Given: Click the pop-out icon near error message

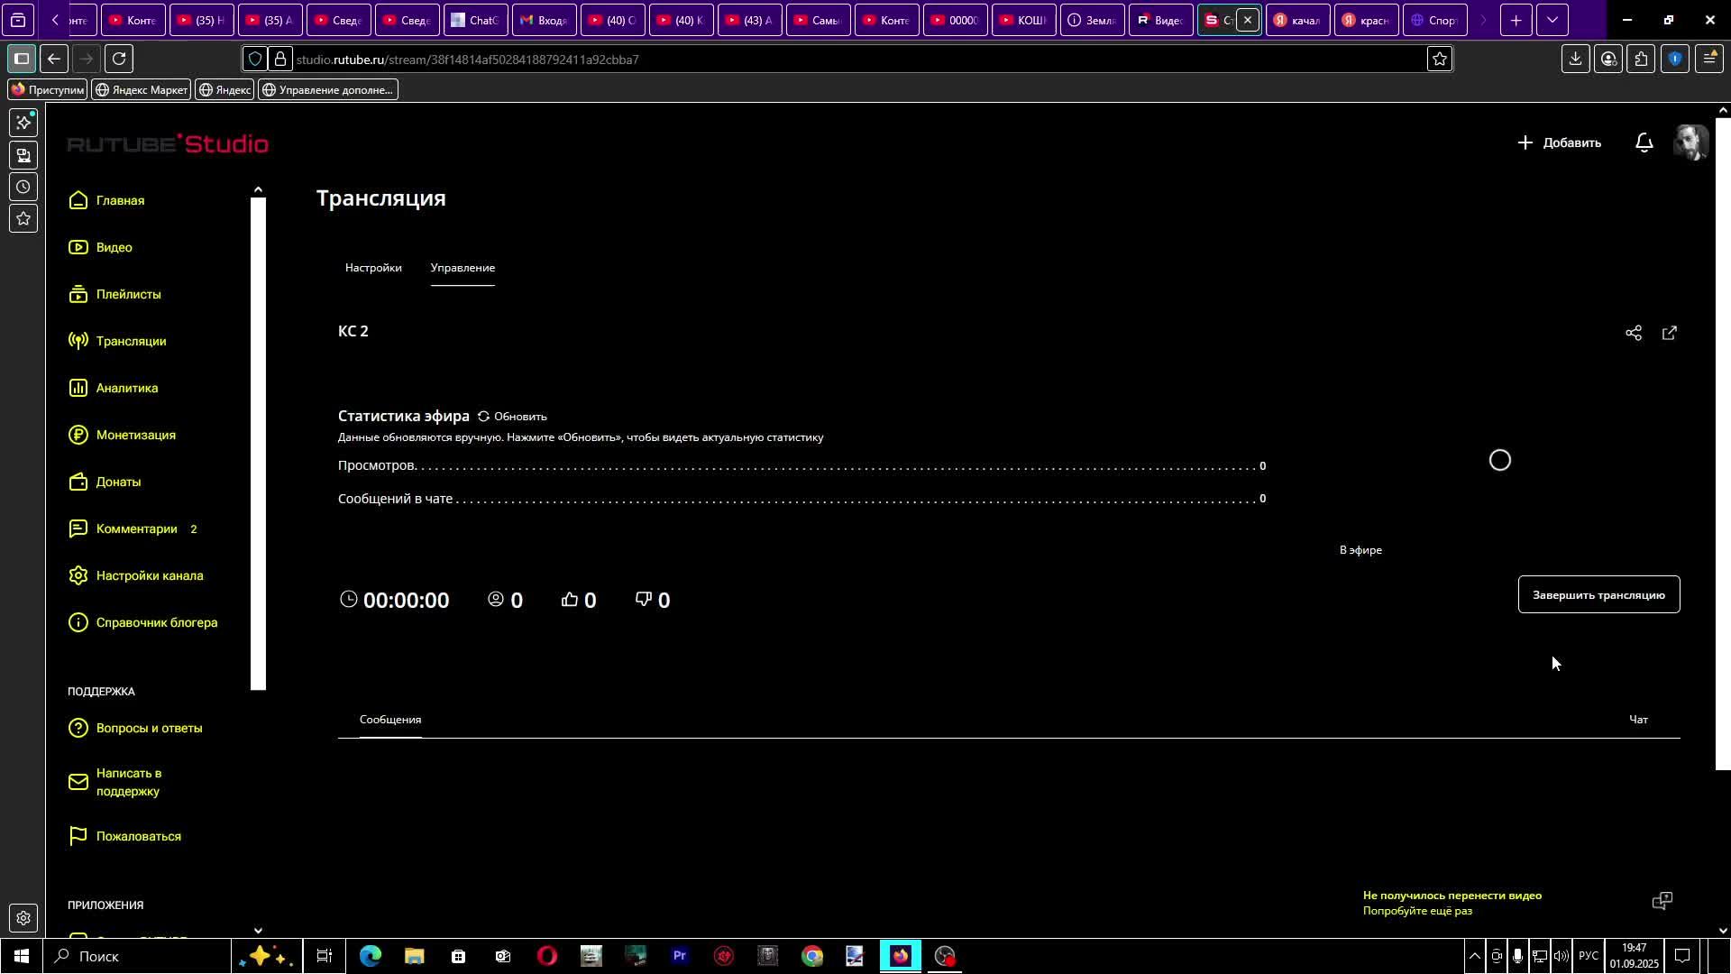Looking at the screenshot, I should pyautogui.click(x=1662, y=901).
